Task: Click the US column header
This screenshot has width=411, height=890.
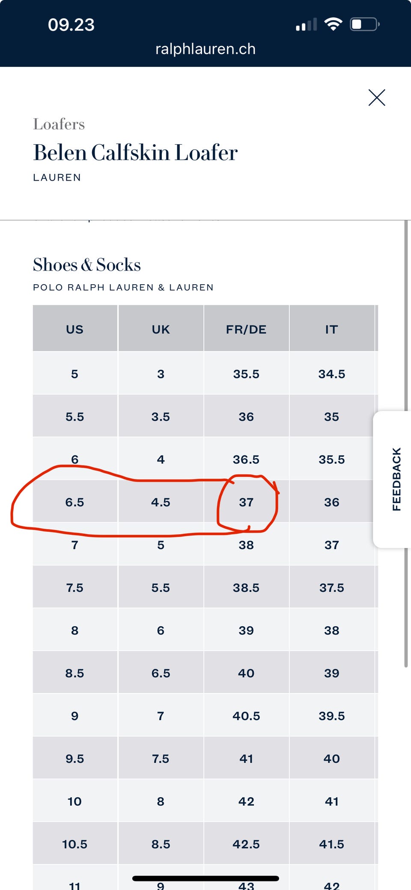Action: tap(75, 329)
